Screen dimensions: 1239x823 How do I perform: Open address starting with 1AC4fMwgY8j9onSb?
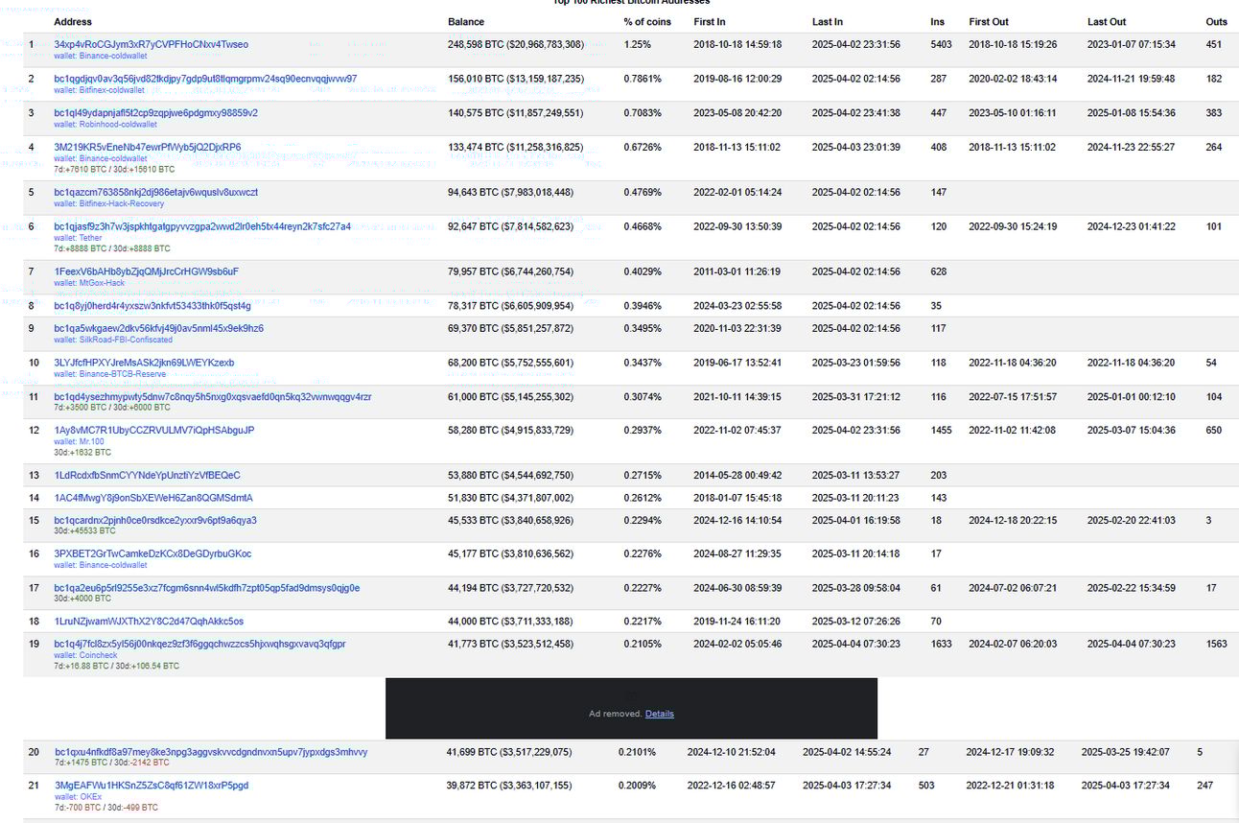153,498
